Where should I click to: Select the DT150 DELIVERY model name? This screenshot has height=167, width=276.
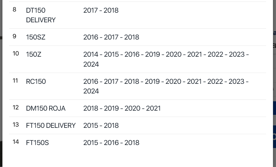tap(41, 15)
